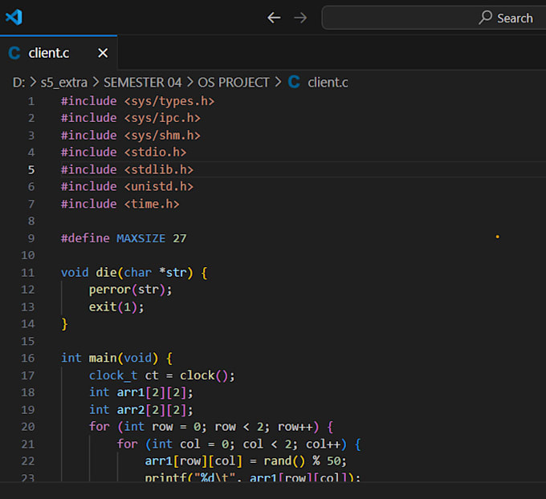The height and width of the screenshot is (499, 546).
Task: Switch to the client.c tab
Action: point(49,53)
